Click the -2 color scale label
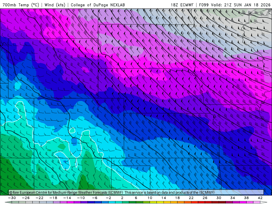Screen dimensions: 272x204 tap(108, 198)
